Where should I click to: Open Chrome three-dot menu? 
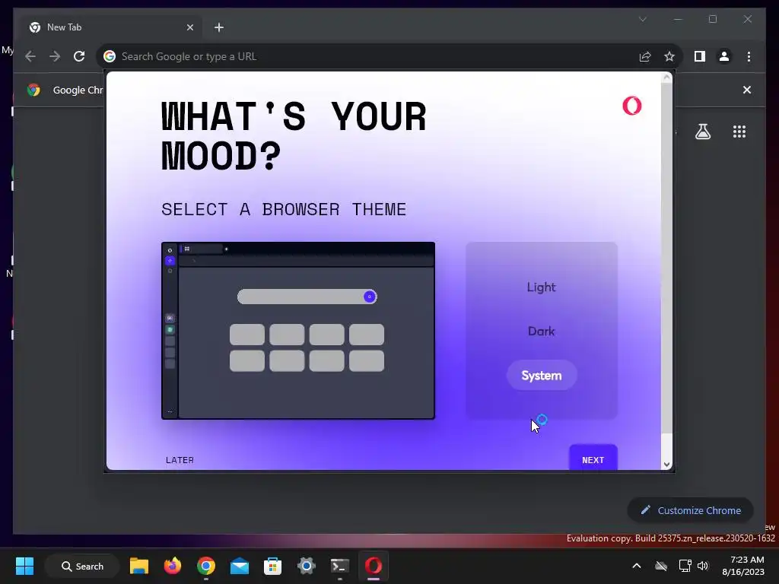[749, 56]
